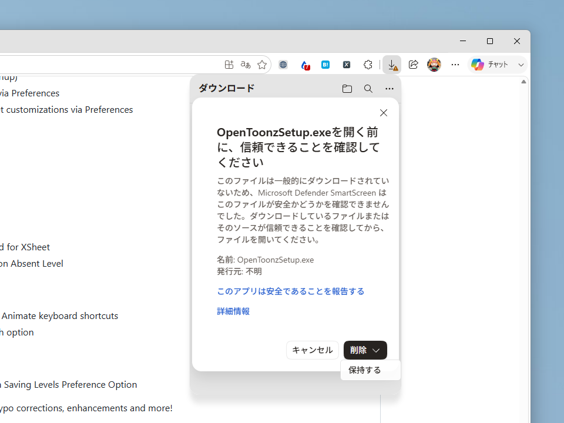The width and height of the screenshot is (564, 423).
Task: Click 'via Preferences' text line
Action: pyautogui.click(x=29, y=93)
